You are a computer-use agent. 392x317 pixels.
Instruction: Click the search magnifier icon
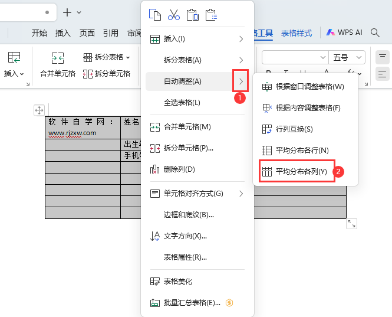point(375,32)
